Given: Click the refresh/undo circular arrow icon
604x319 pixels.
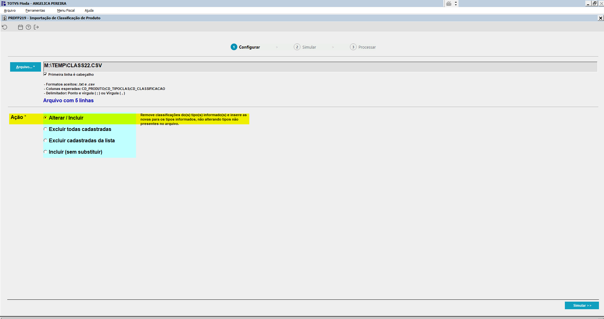Looking at the screenshot, I should click(x=4, y=27).
